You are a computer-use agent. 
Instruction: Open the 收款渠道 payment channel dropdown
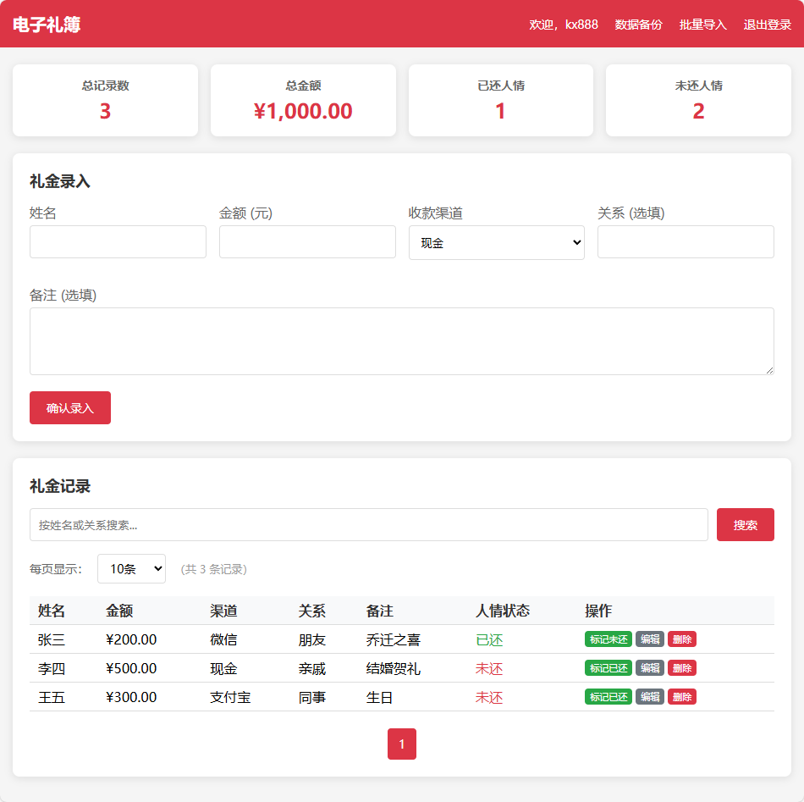click(496, 242)
